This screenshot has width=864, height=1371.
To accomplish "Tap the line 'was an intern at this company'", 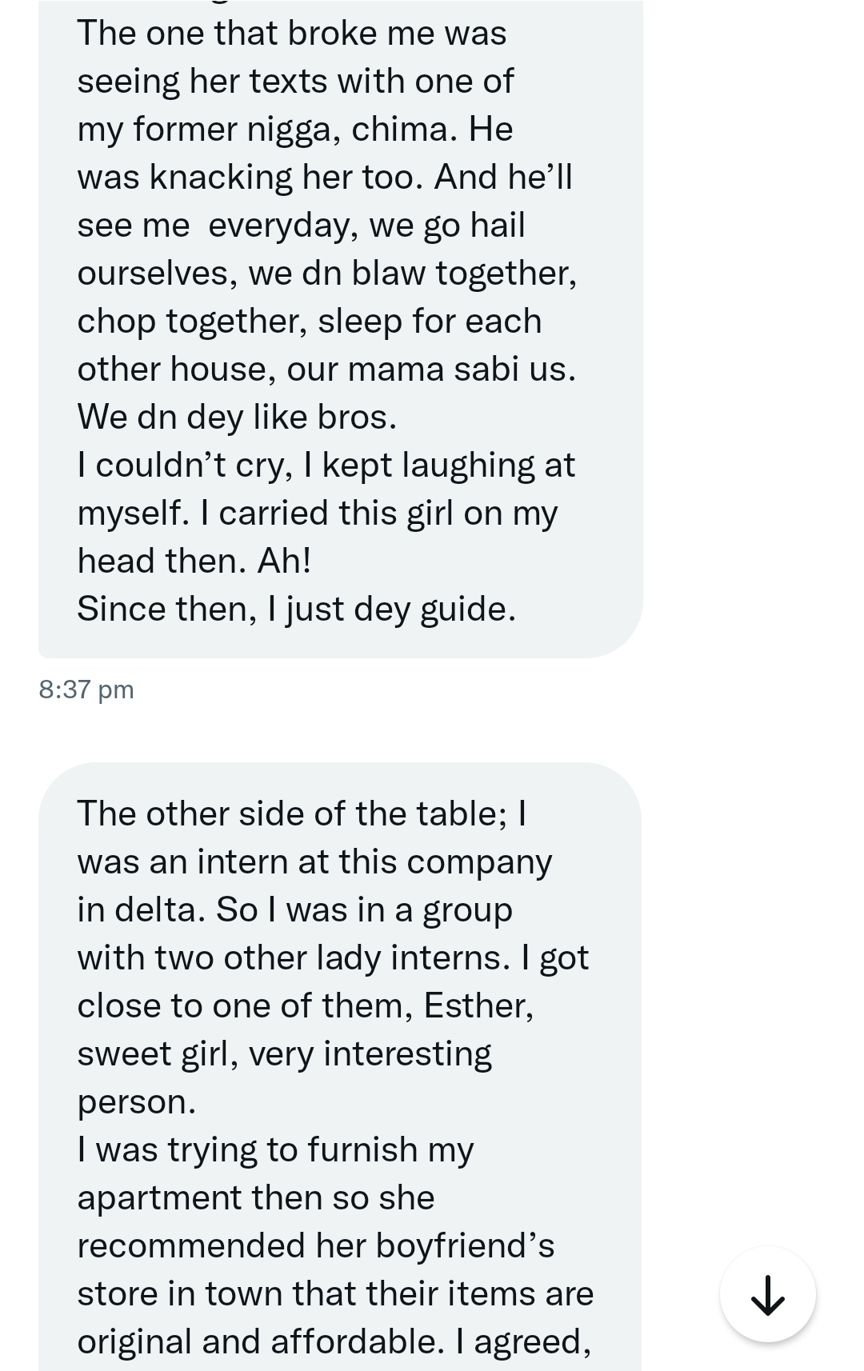I will click(x=314, y=862).
